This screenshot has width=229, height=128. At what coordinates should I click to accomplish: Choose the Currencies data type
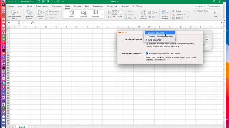(83, 14)
